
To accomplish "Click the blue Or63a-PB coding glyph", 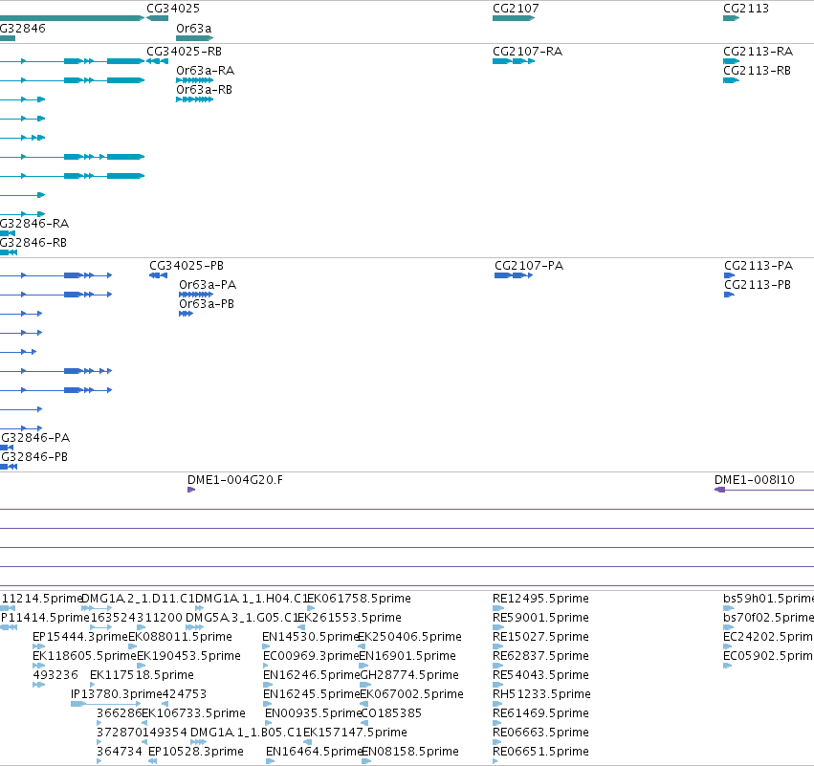I will coord(186,314).
